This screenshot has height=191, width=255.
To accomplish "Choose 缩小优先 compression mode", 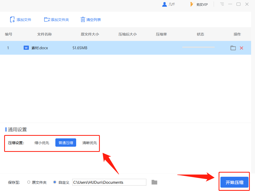I will click(42, 143).
